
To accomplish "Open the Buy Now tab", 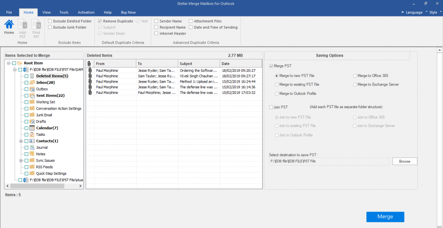I will [128, 13].
